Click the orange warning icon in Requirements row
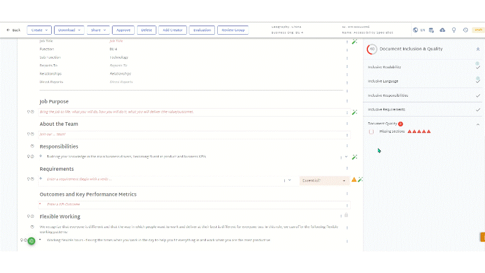Image resolution: width=485 pixels, height=273 pixels. [354, 180]
